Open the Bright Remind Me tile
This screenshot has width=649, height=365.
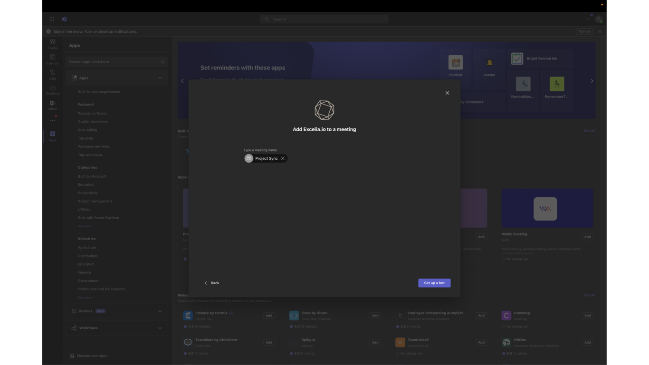(x=540, y=58)
